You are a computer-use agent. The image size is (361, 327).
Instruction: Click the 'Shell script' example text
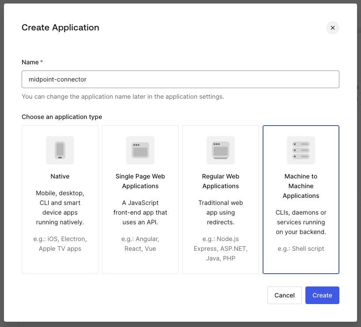(301, 249)
